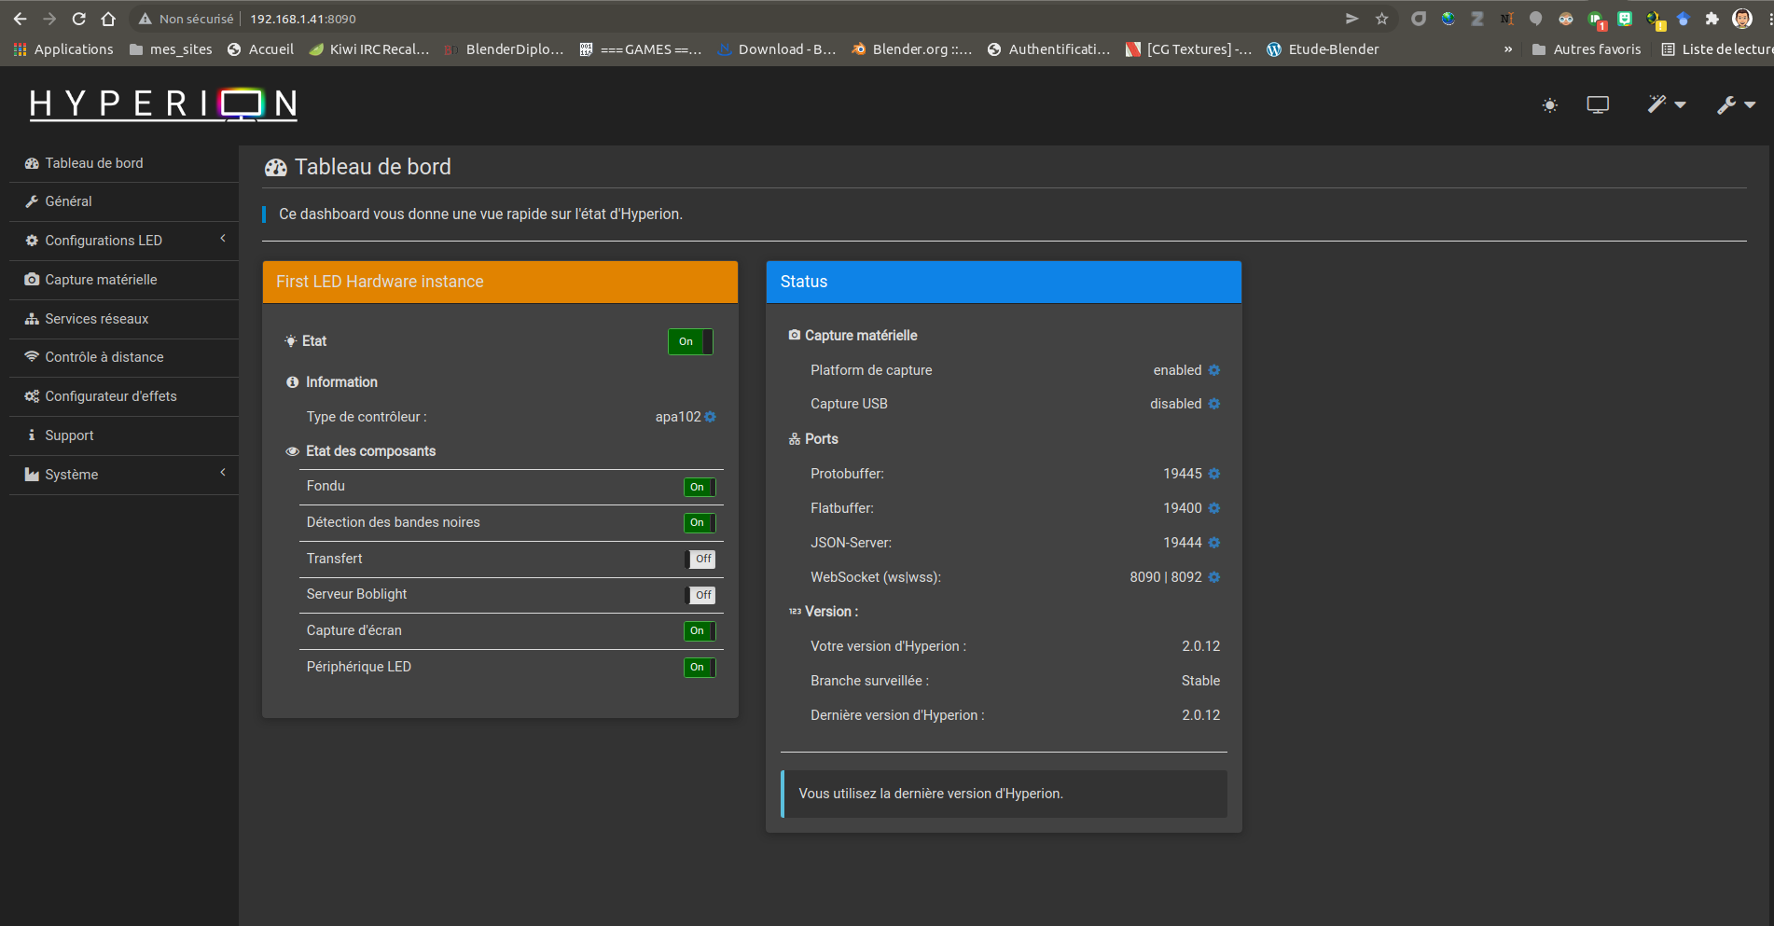The width and height of the screenshot is (1774, 926).
Task: Expand Système menu in sidebar
Action: (x=124, y=475)
